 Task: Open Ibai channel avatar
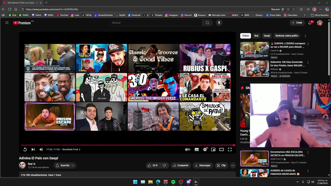tap(22, 165)
